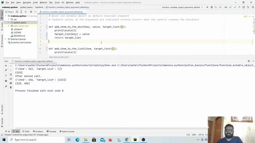
Task: Toggle Scroll to End icon in Run console
Action: (x=11, y=79)
